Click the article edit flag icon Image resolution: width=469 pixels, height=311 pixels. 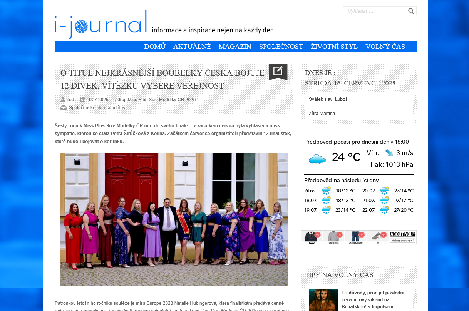278,71
